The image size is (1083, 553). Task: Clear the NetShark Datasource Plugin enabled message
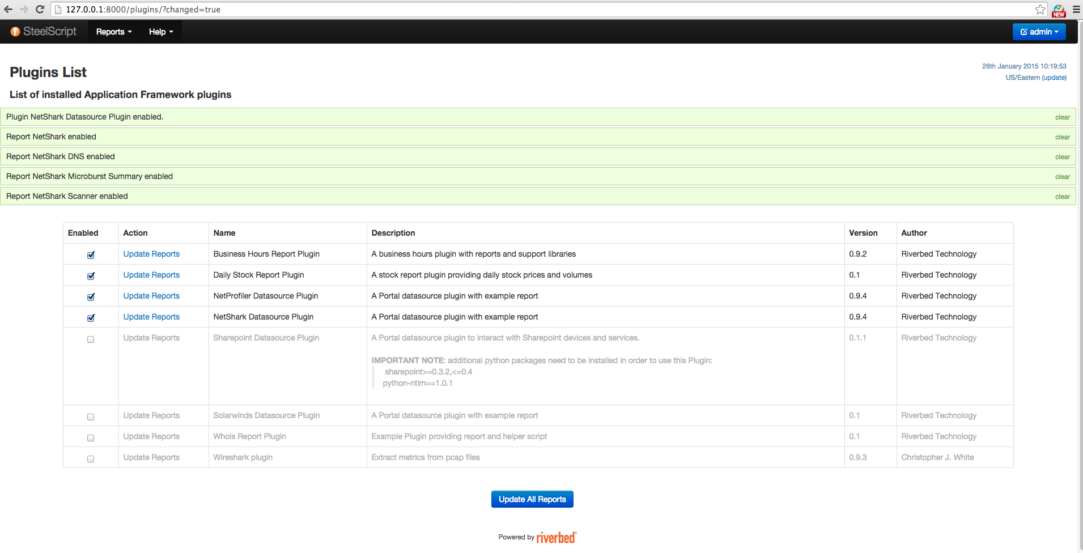click(1062, 117)
